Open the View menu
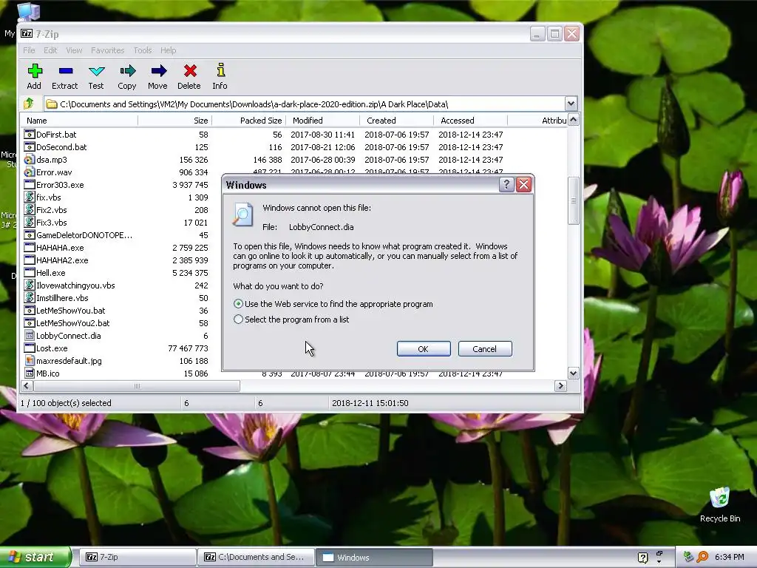The width and height of the screenshot is (757, 568). [74, 50]
